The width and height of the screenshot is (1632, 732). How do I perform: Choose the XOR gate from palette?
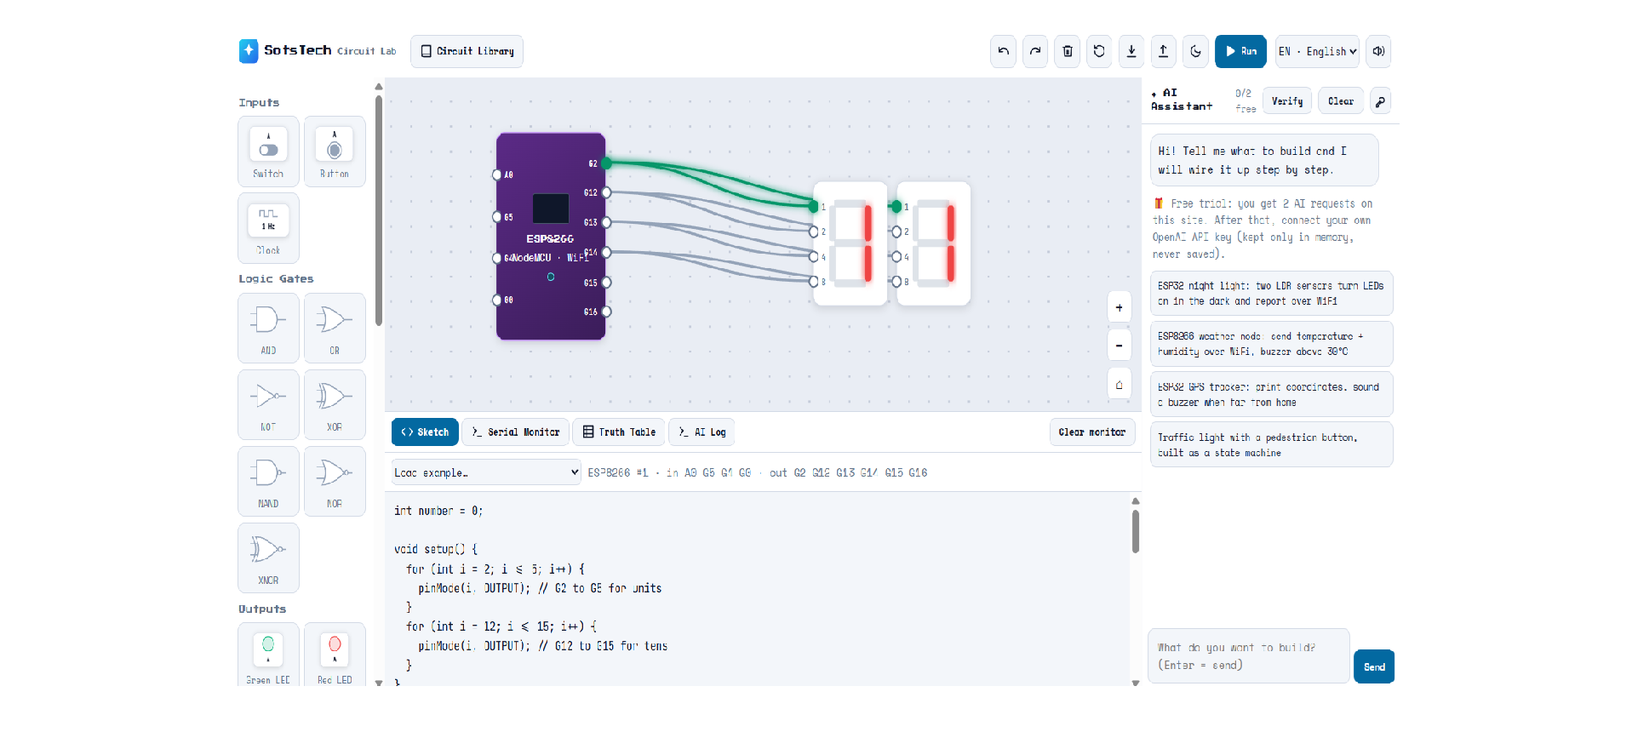(x=335, y=404)
